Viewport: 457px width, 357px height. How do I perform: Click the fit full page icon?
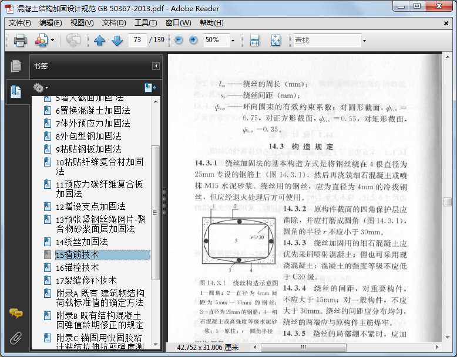click(x=275, y=40)
